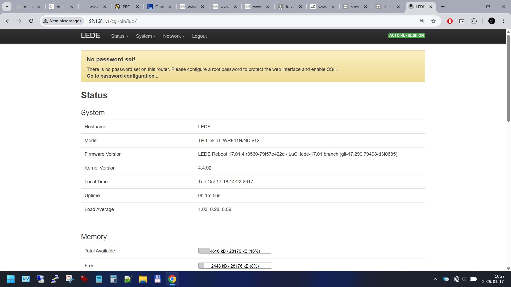Show the tab search chevron list
This screenshot has width=511, height=287.
(7, 7)
